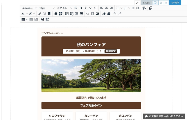Toggle fullscreen expand arrows icon
This screenshot has width=187, height=120.
point(137,3)
